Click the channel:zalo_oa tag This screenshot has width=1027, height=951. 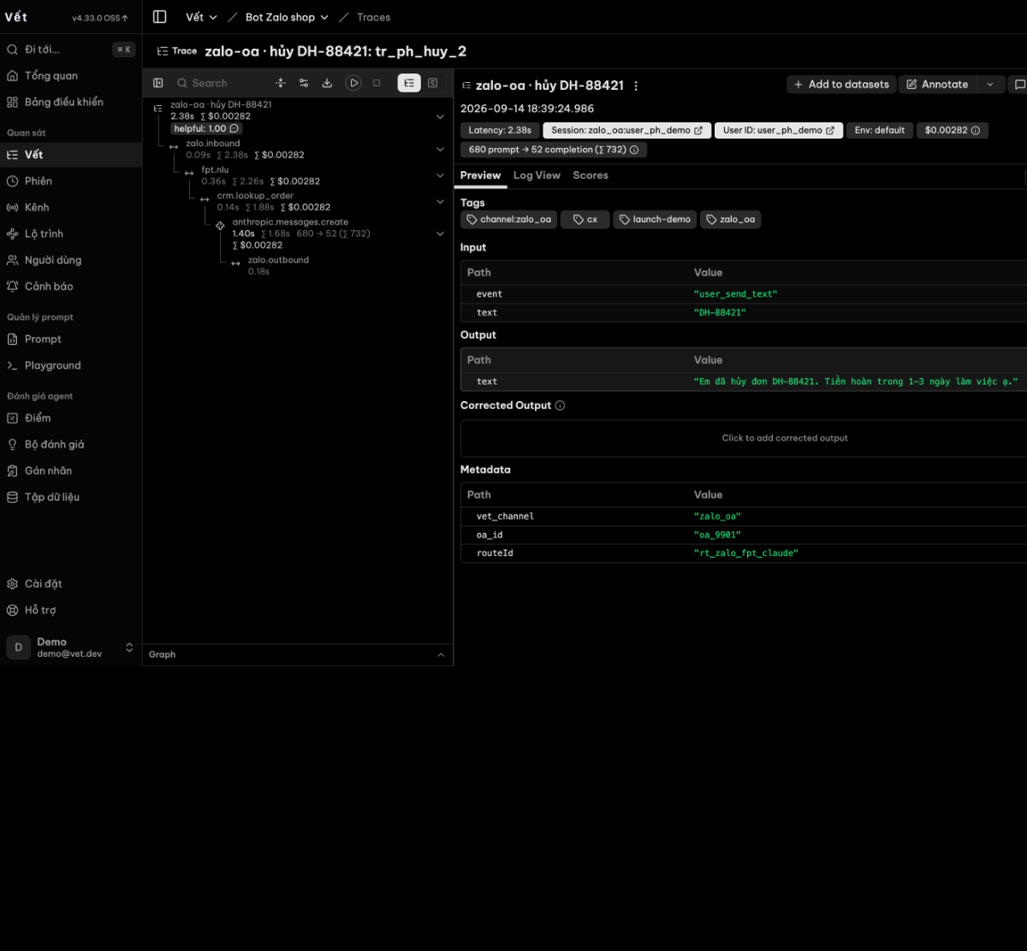coord(509,220)
